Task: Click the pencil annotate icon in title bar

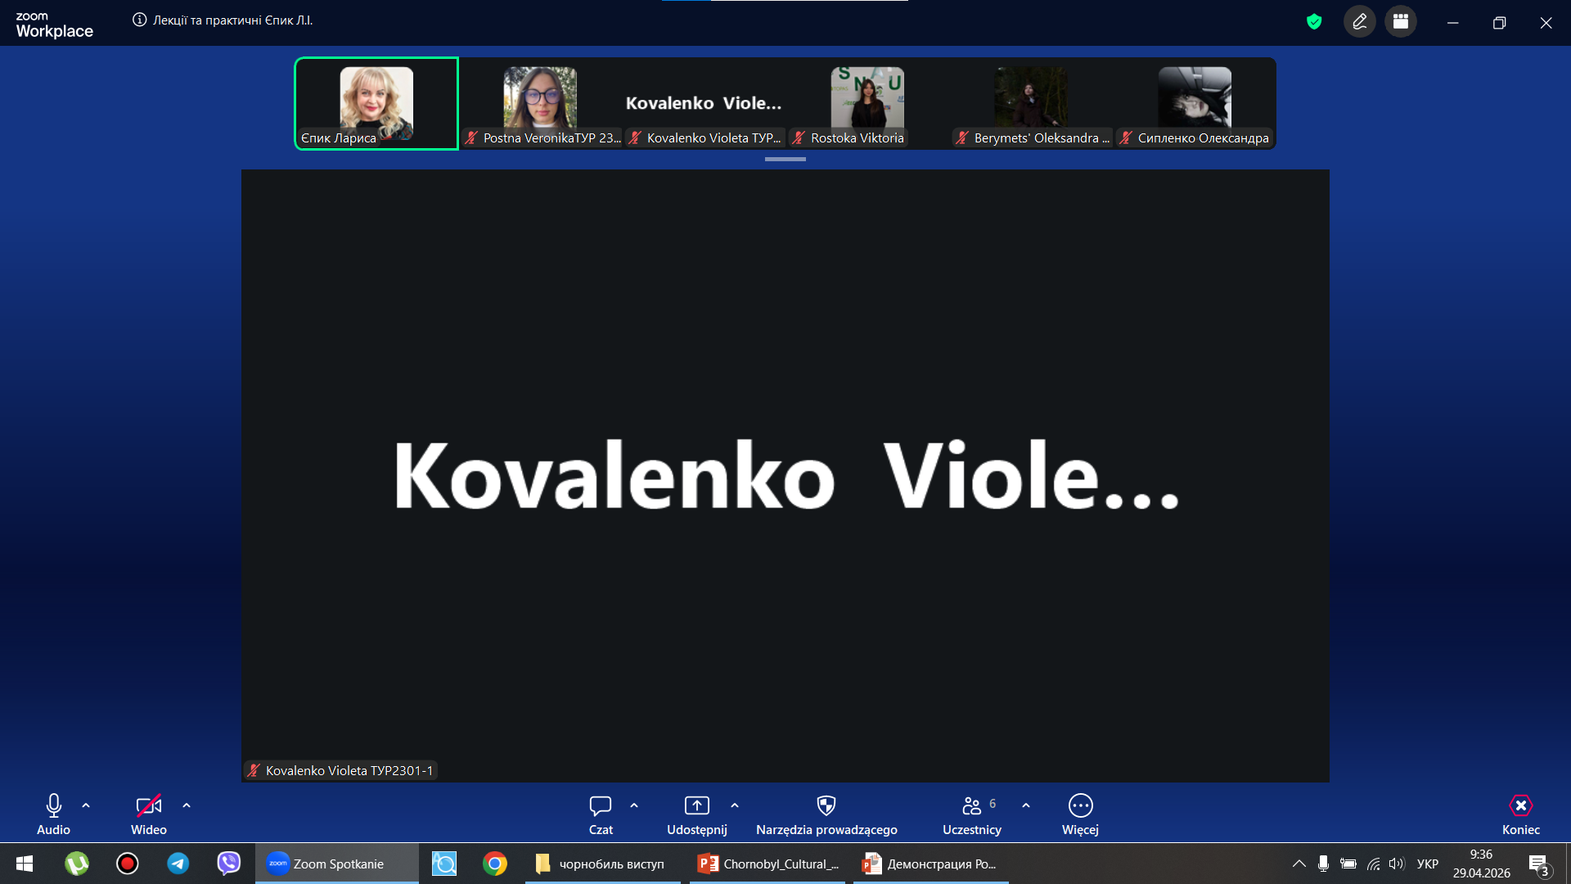Action: (1360, 22)
